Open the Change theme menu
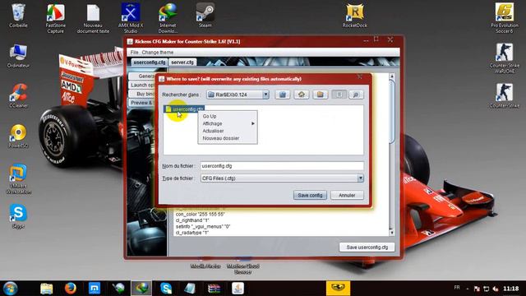 tap(158, 53)
